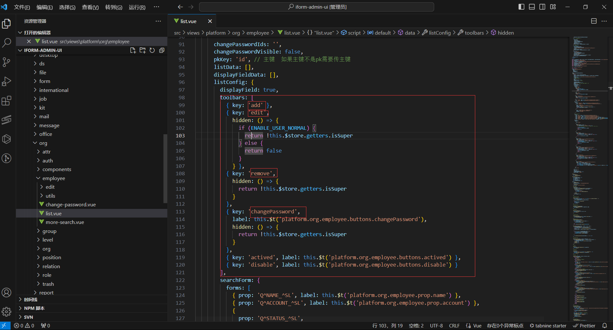The image size is (613, 330).
Task: Expand the NPM scripts section
Action: tap(34, 308)
